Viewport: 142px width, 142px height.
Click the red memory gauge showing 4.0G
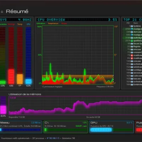(11, 56)
